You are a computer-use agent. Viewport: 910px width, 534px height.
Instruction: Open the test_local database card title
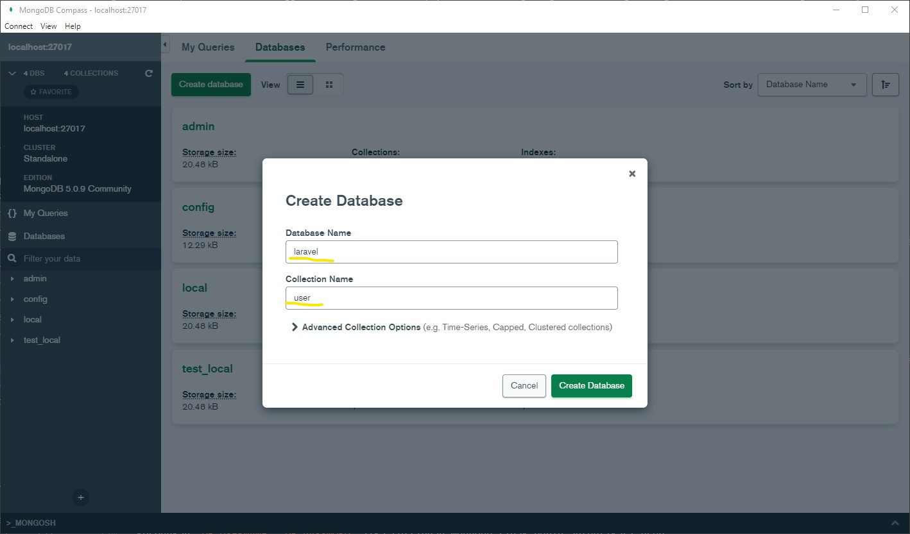pyautogui.click(x=207, y=369)
